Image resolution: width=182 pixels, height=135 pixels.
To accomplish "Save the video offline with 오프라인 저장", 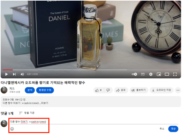I will click(x=162, y=90).
